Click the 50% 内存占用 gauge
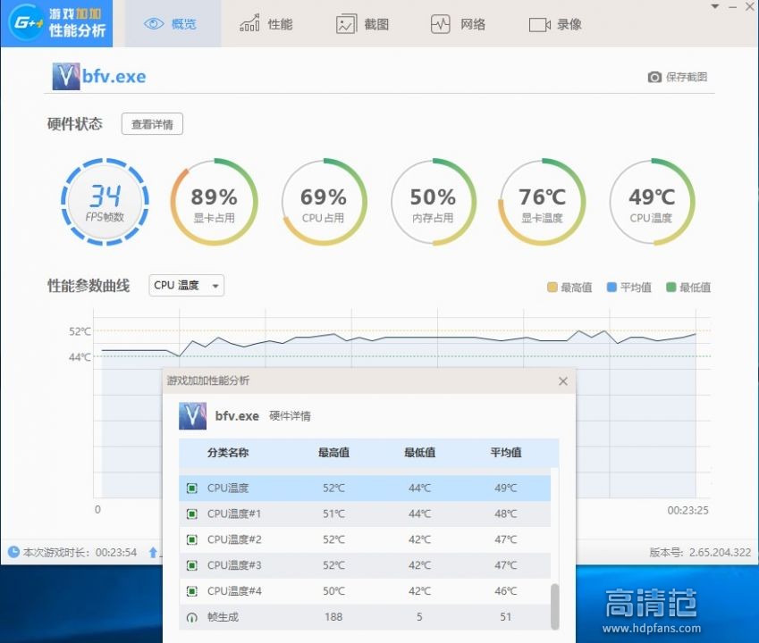The width and height of the screenshot is (759, 643). tap(433, 202)
